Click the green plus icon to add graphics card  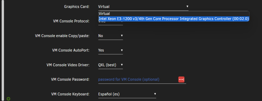pos(8,99)
